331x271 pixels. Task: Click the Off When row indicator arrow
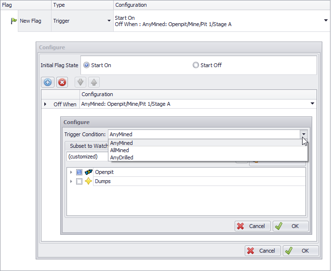coord(45,104)
